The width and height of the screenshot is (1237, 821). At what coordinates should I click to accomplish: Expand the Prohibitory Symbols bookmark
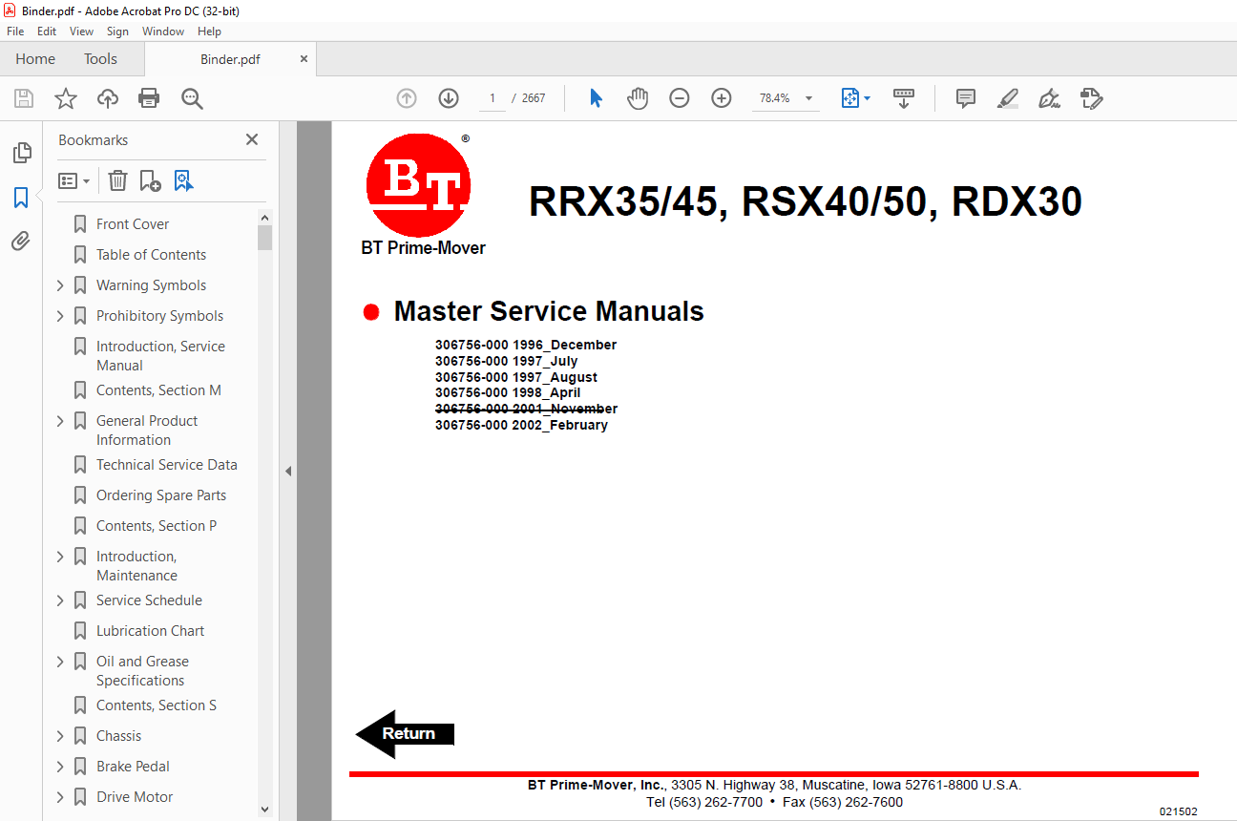60,316
